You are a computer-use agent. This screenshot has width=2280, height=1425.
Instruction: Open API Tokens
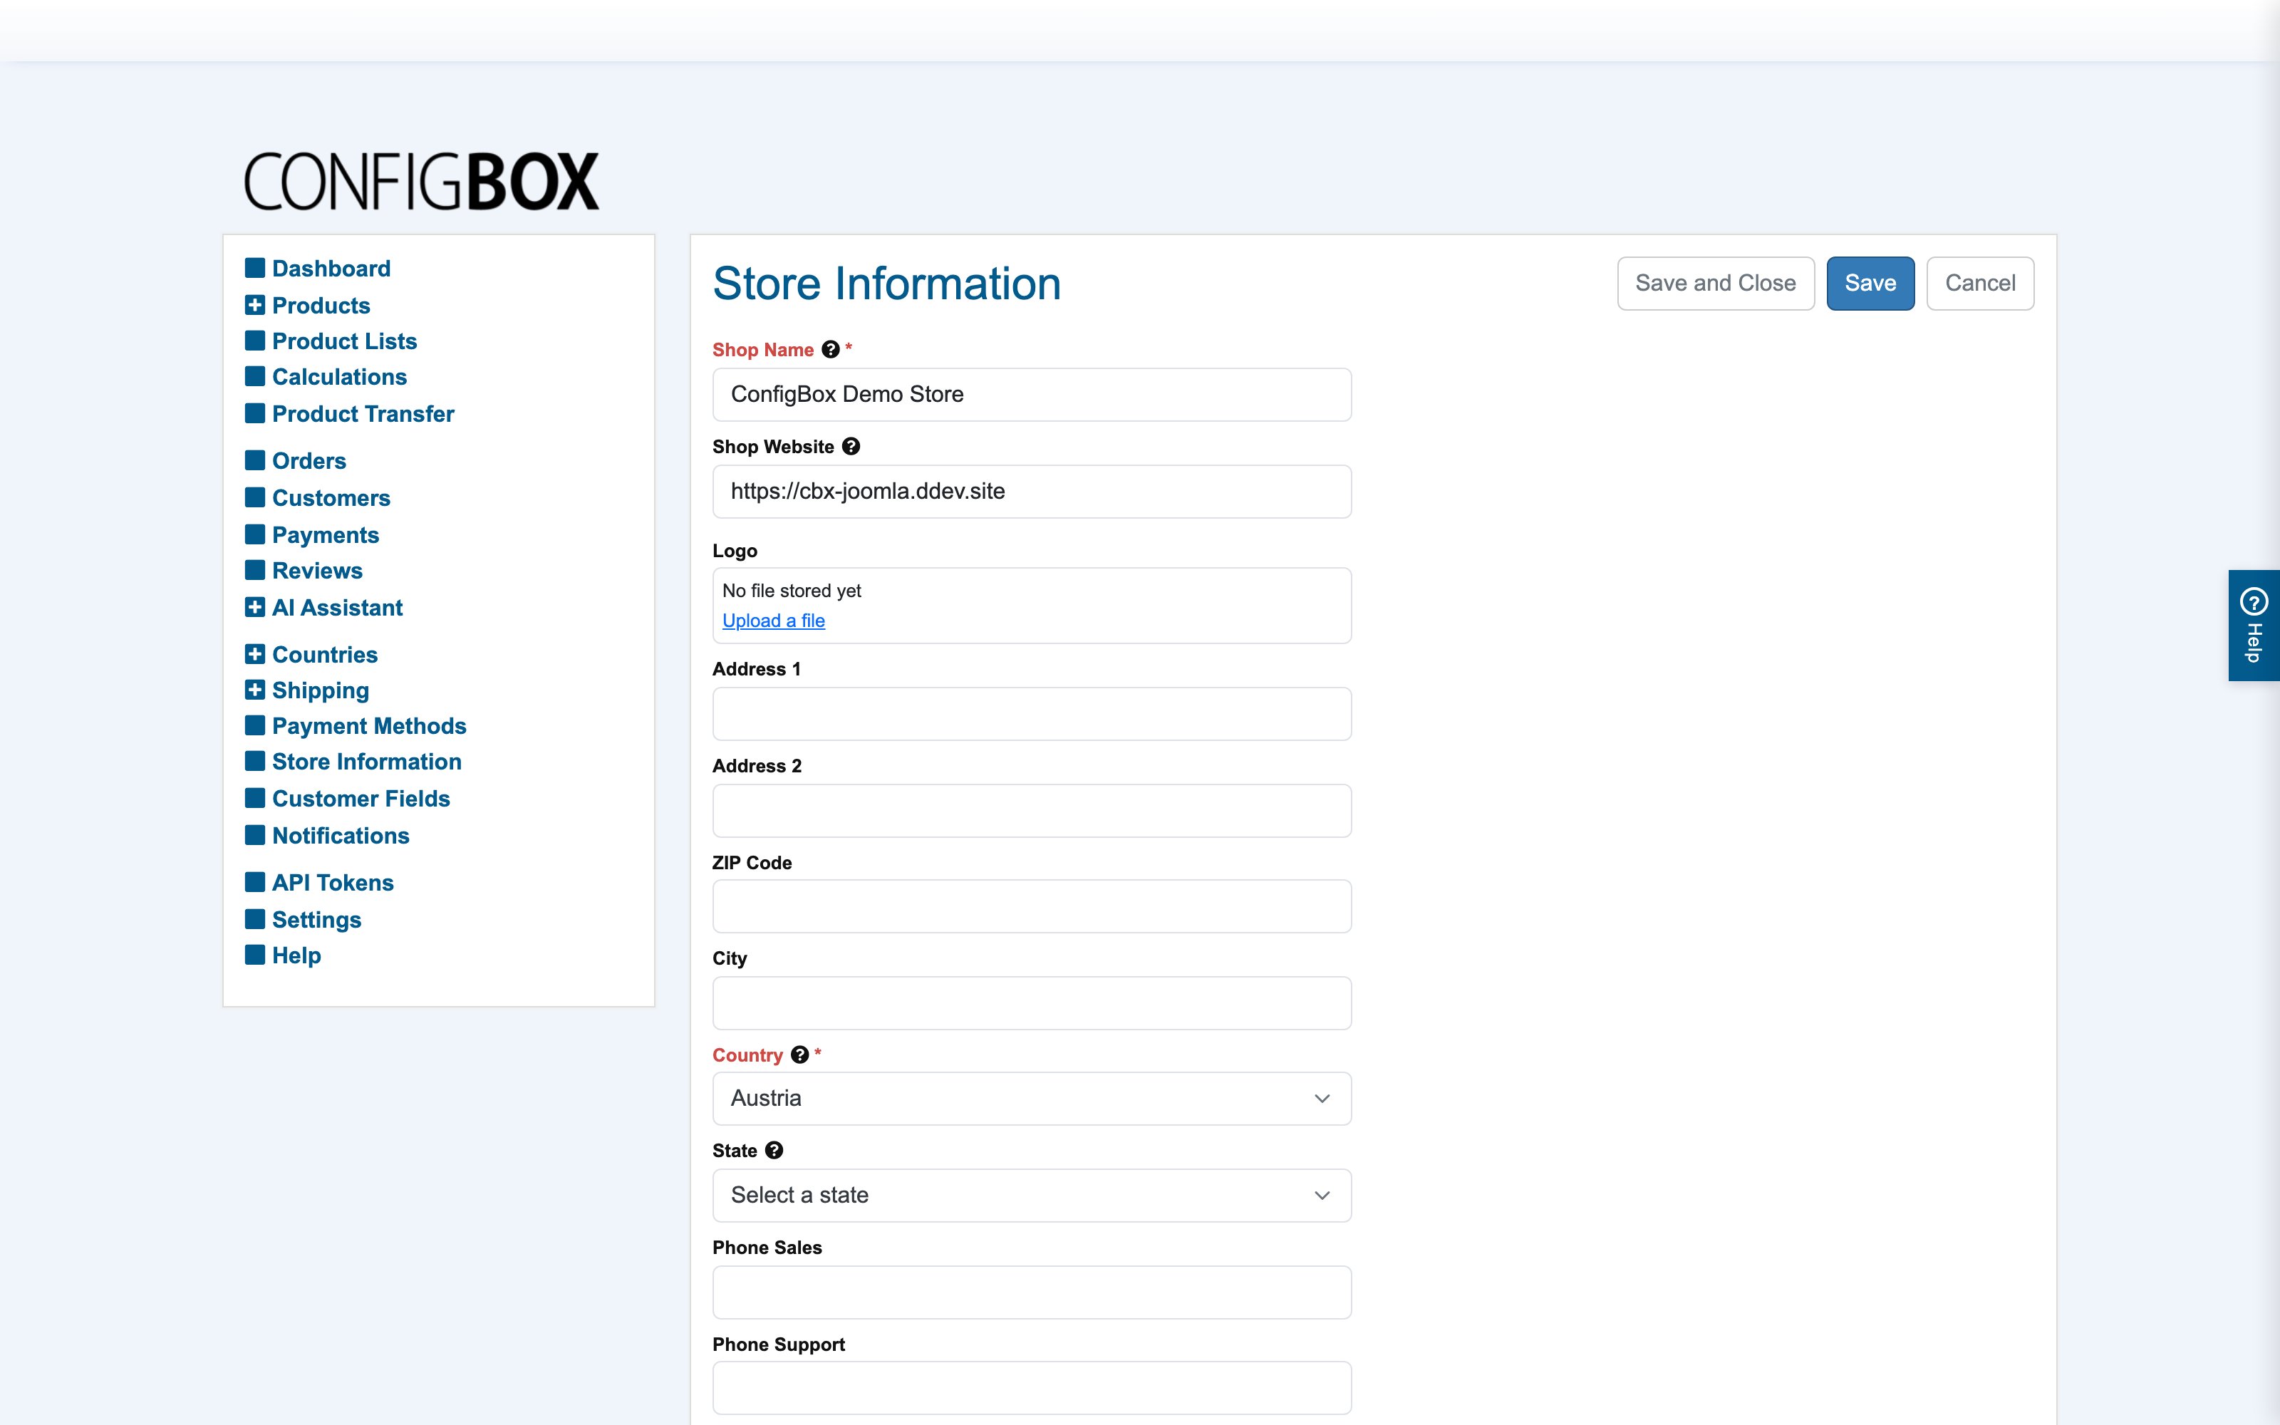(333, 883)
